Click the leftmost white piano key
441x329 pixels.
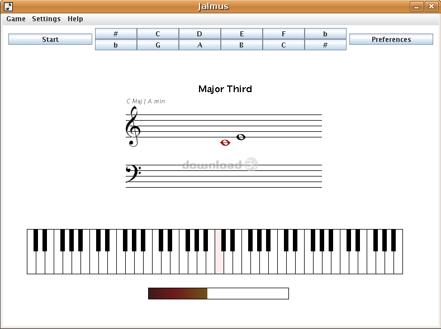[31, 263]
